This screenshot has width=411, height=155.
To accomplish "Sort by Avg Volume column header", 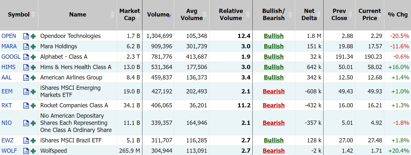I will click(x=192, y=15).
